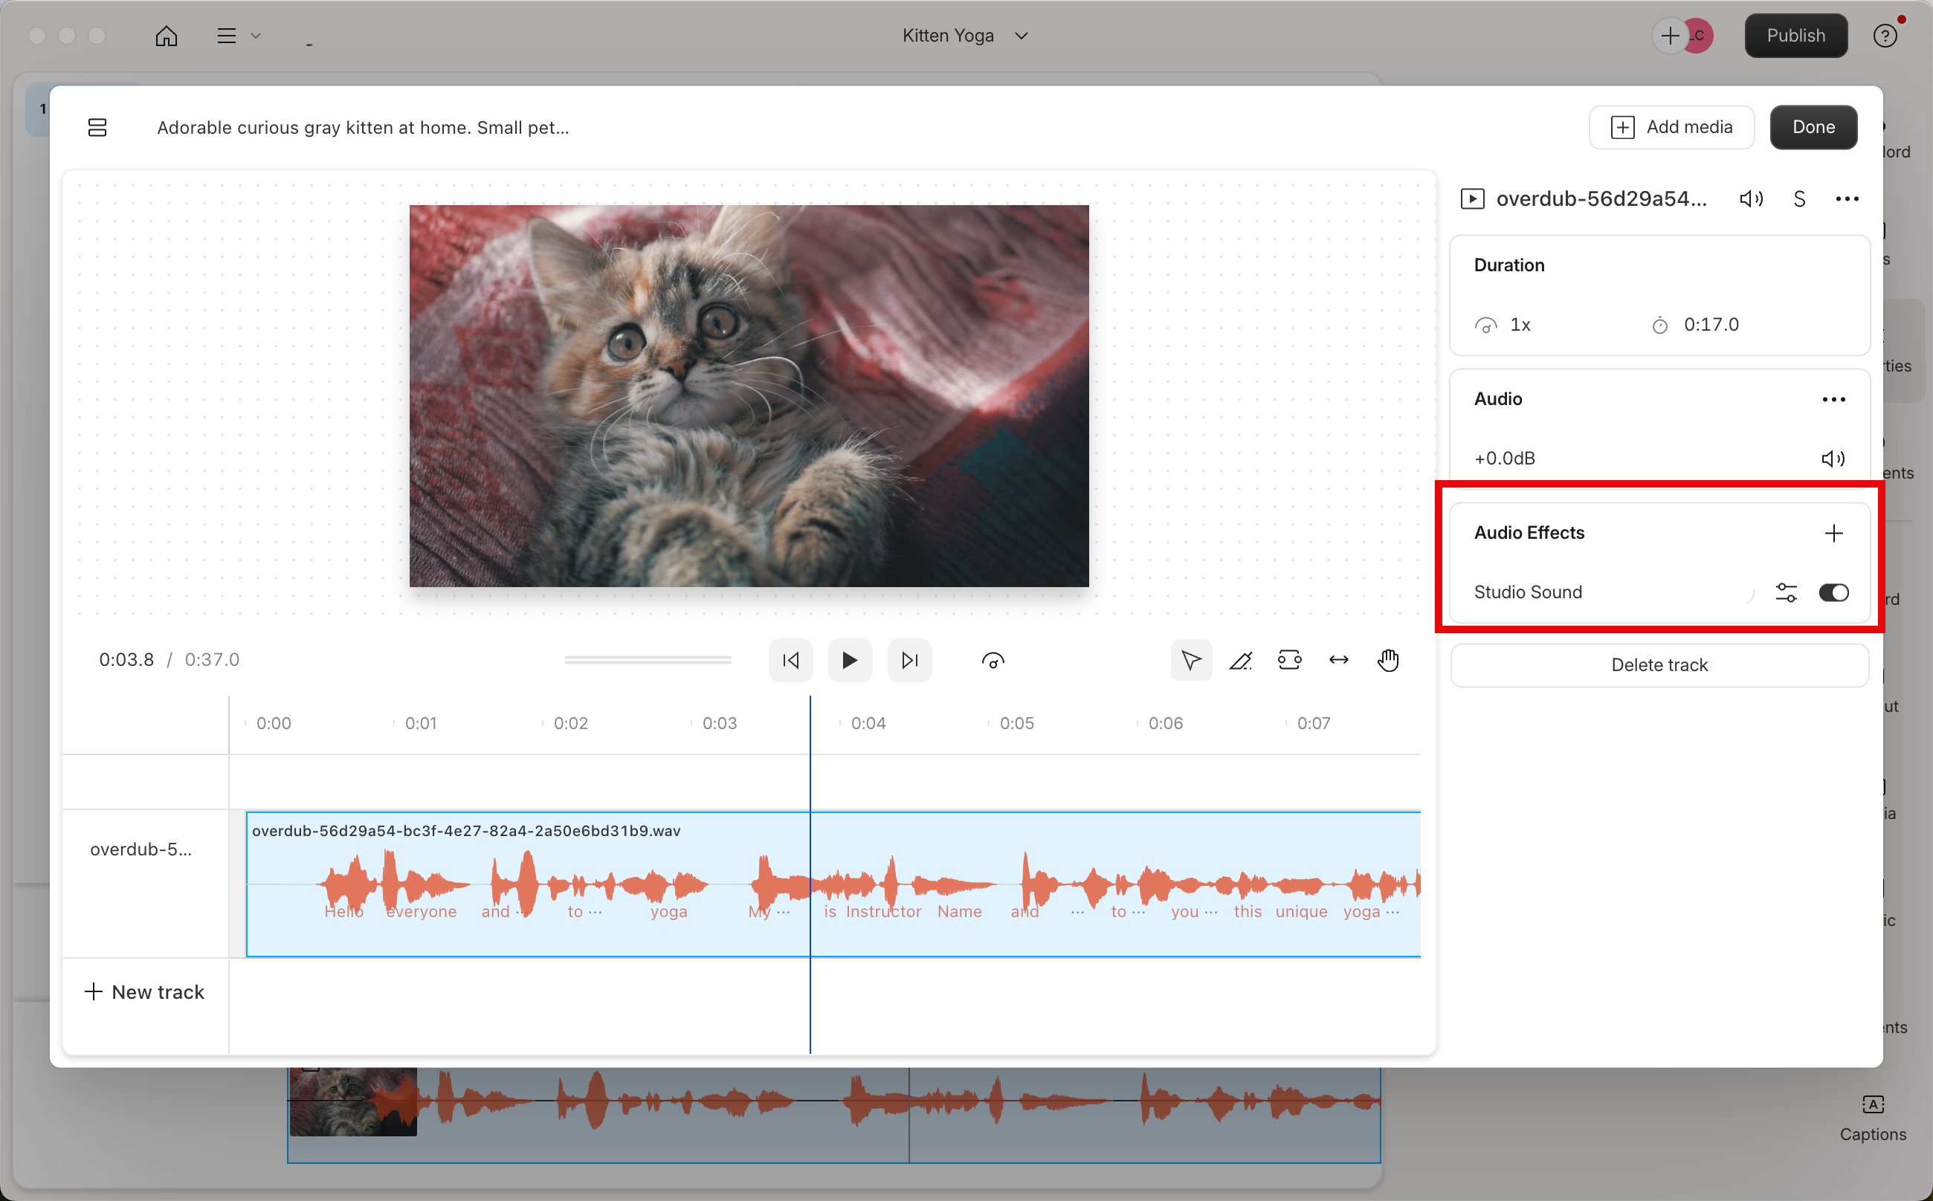This screenshot has width=1933, height=1201.
Task: Toggle the scene layers list icon
Action: [97, 127]
